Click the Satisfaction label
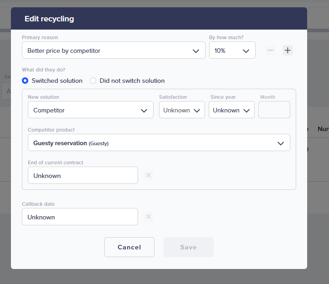This screenshot has height=284, width=329. click(173, 97)
